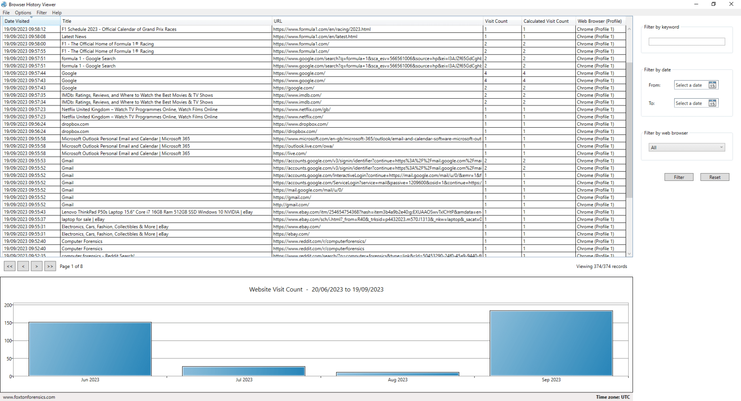741x401 pixels.
Task: Sort by Web Browser (Profile) column header
Action: point(601,21)
